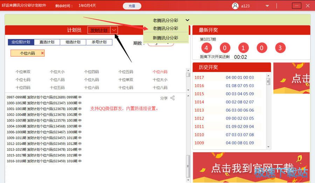
Task: Click the share icon next to 分享
Action: tap(172, 98)
